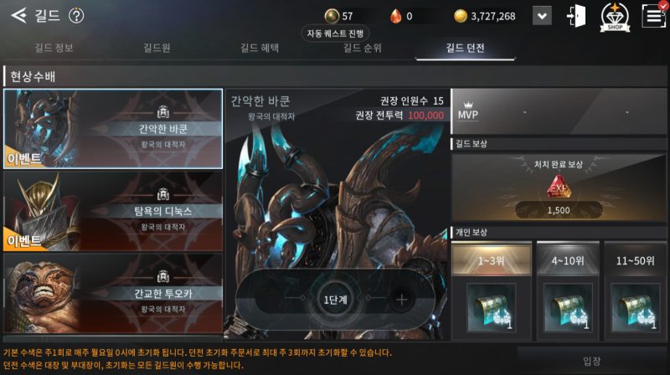
Task: Tap the exit door icon
Action: point(576,16)
